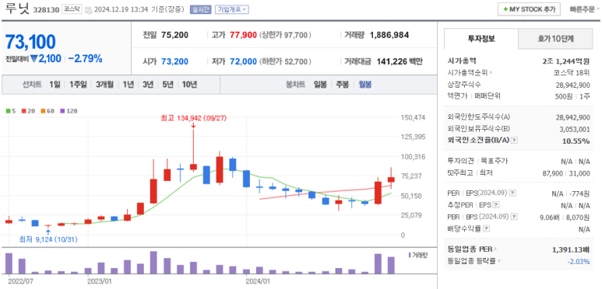Click the 실시간 button
602x289 pixels.
pos(201,9)
